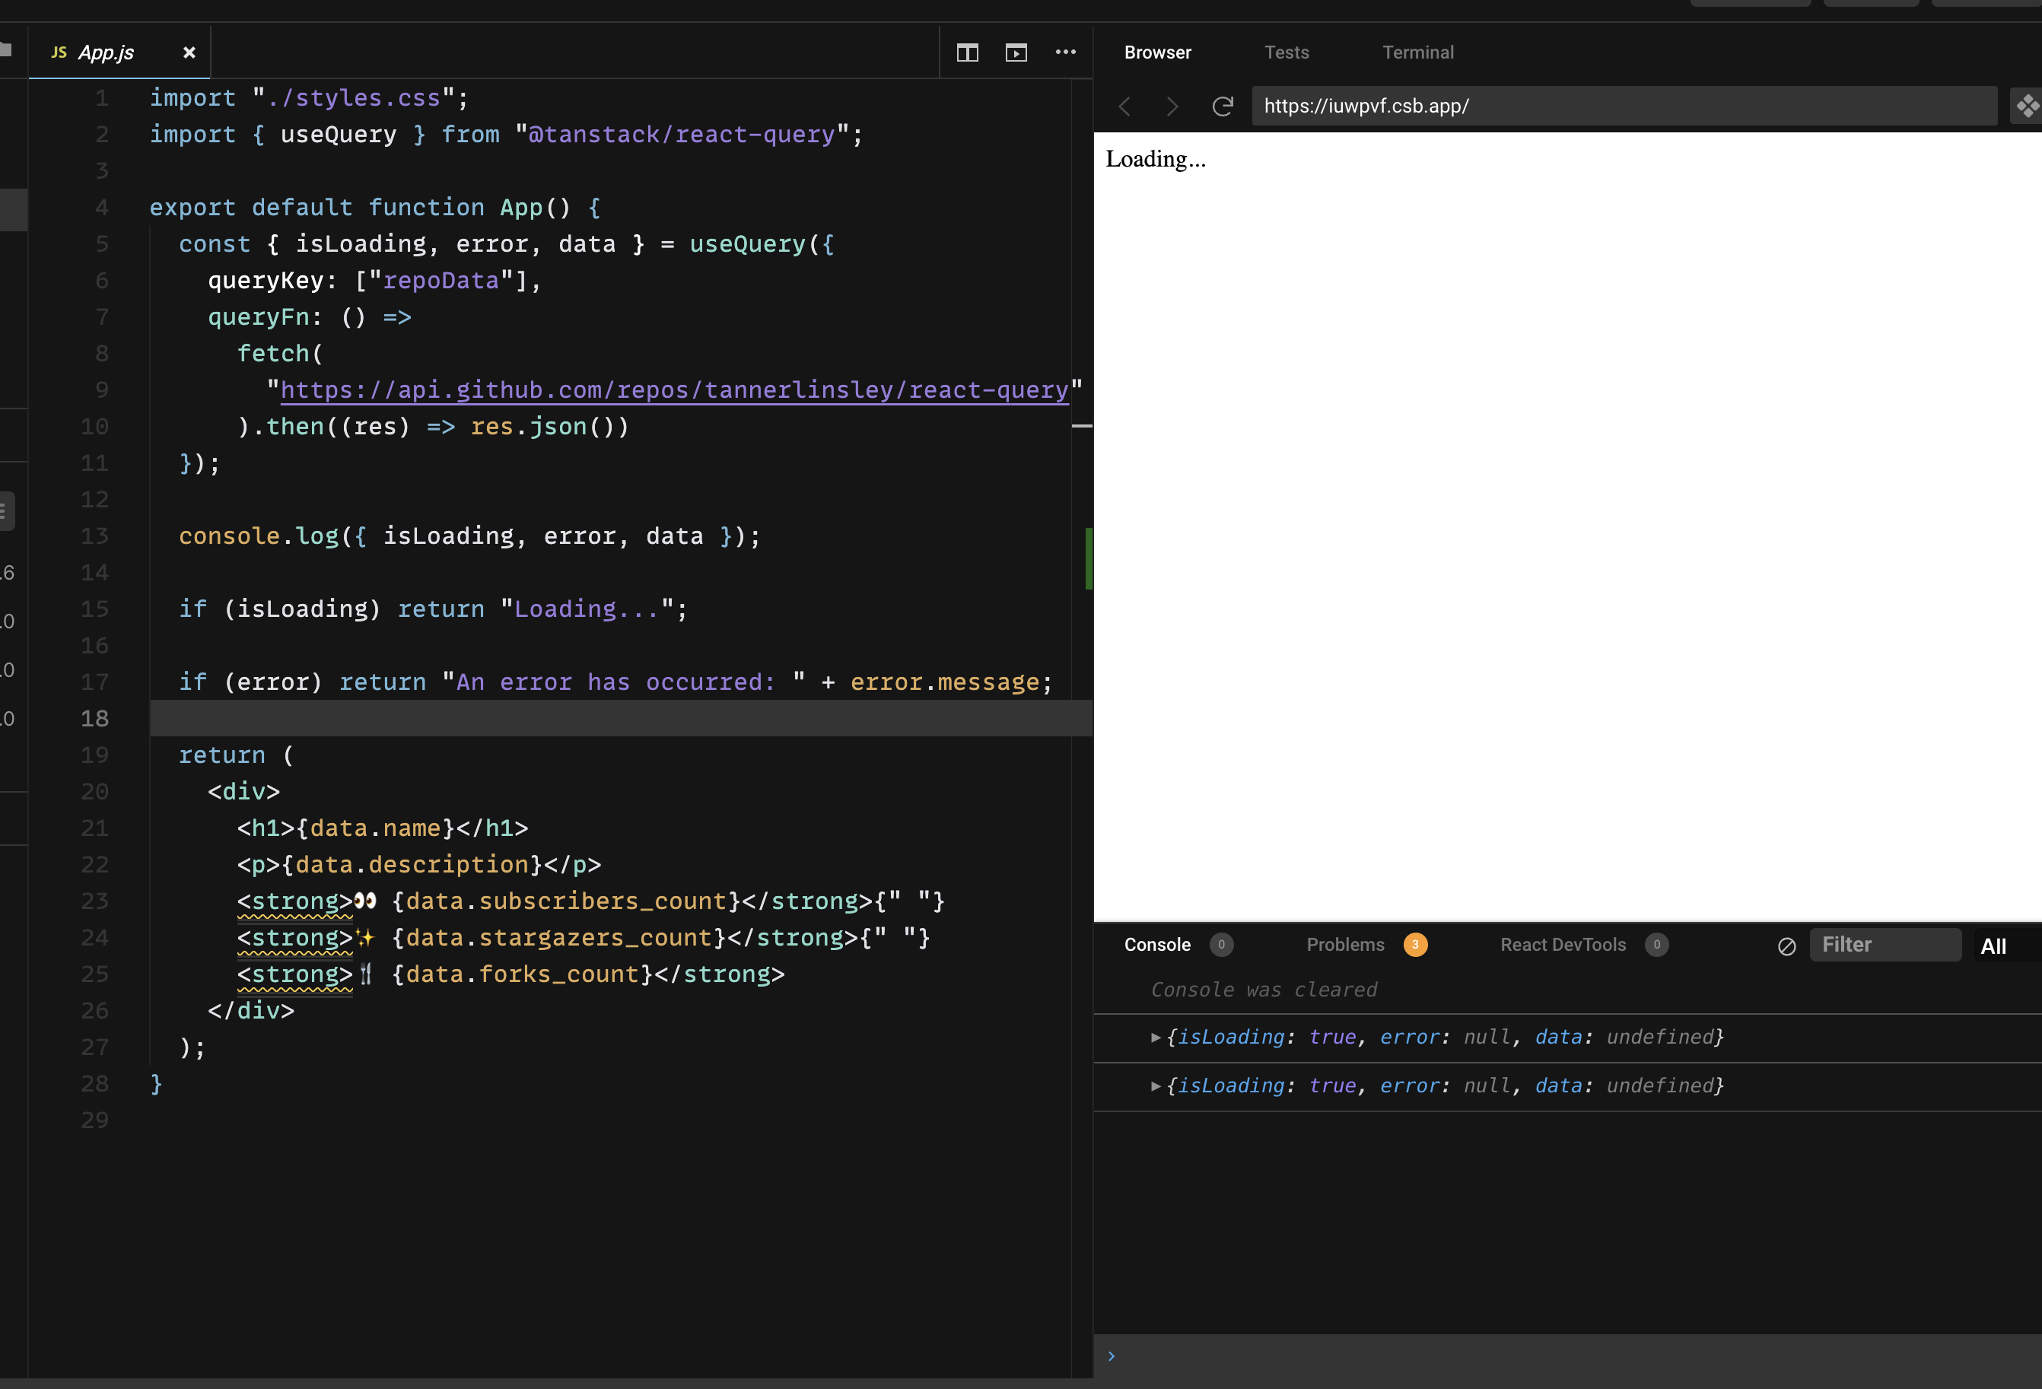This screenshot has width=2042, height=1389.
Task: Open the editor more options ellipsis
Action: tap(1065, 52)
